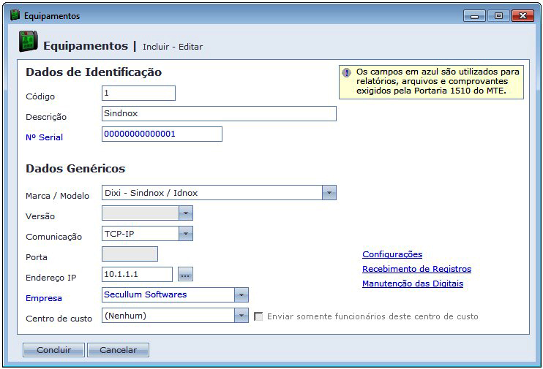Screen dimensions: 543x369
Task: Open the Versão dropdown arrow
Action: pos(186,213)
